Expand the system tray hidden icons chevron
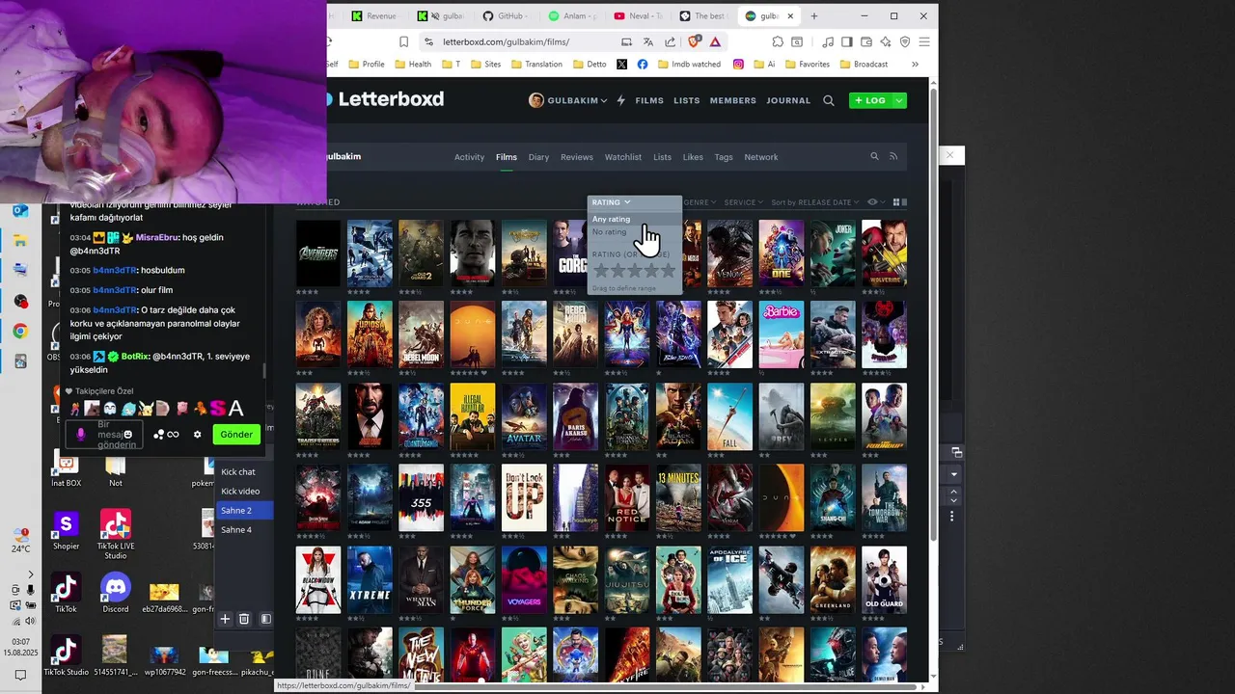1235x694 pixels. (30, 574)
